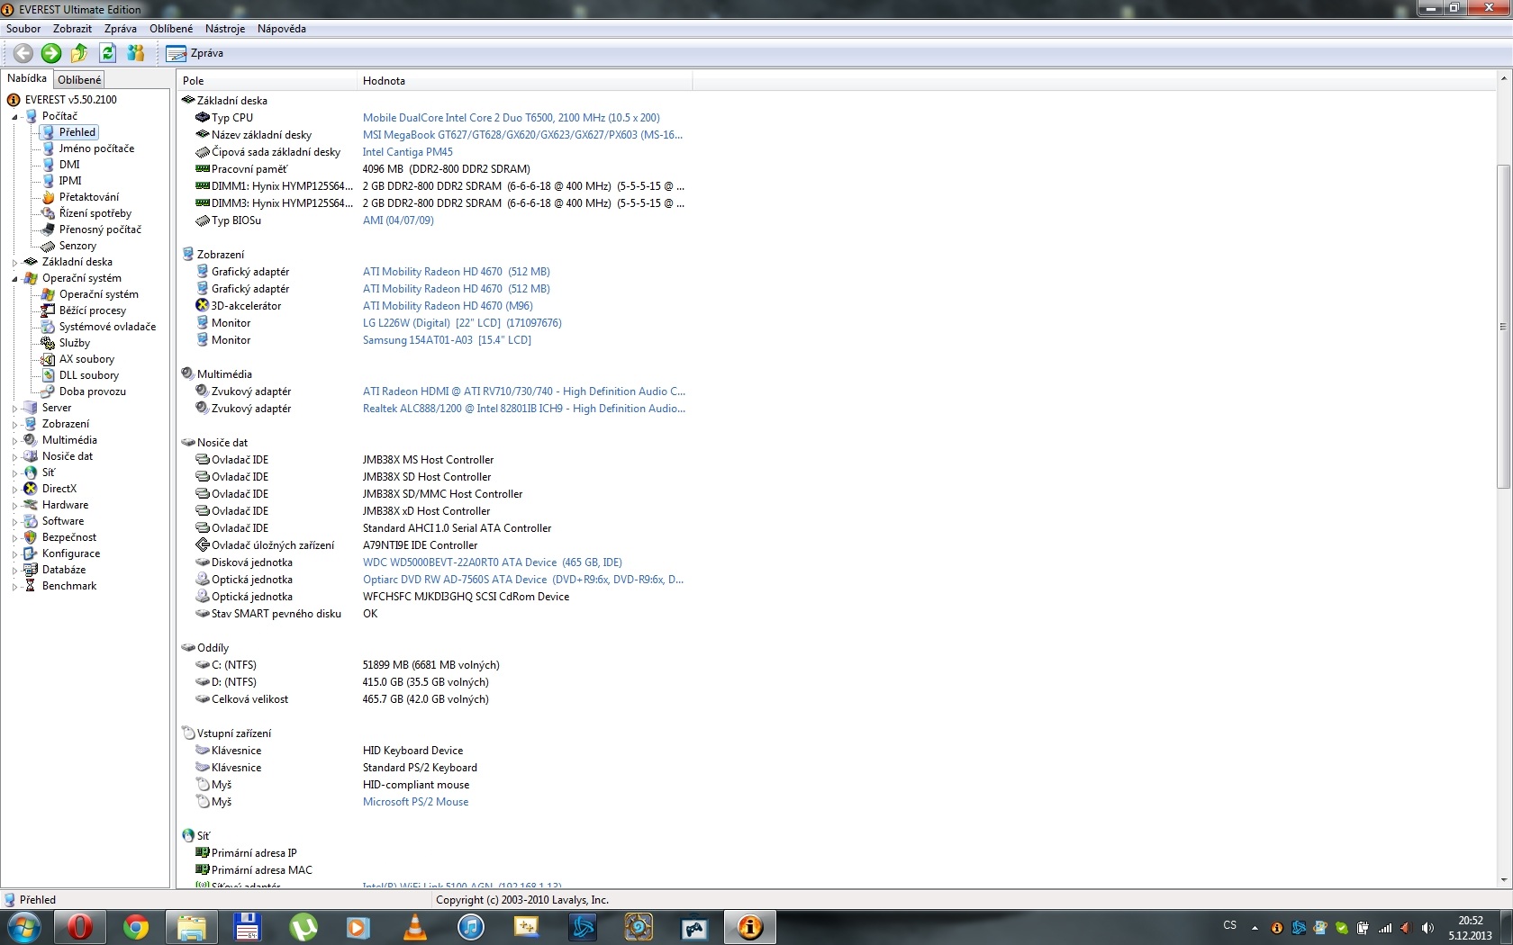
Task: Switch to the Nabídka sidebar tab
Action: 27,78
